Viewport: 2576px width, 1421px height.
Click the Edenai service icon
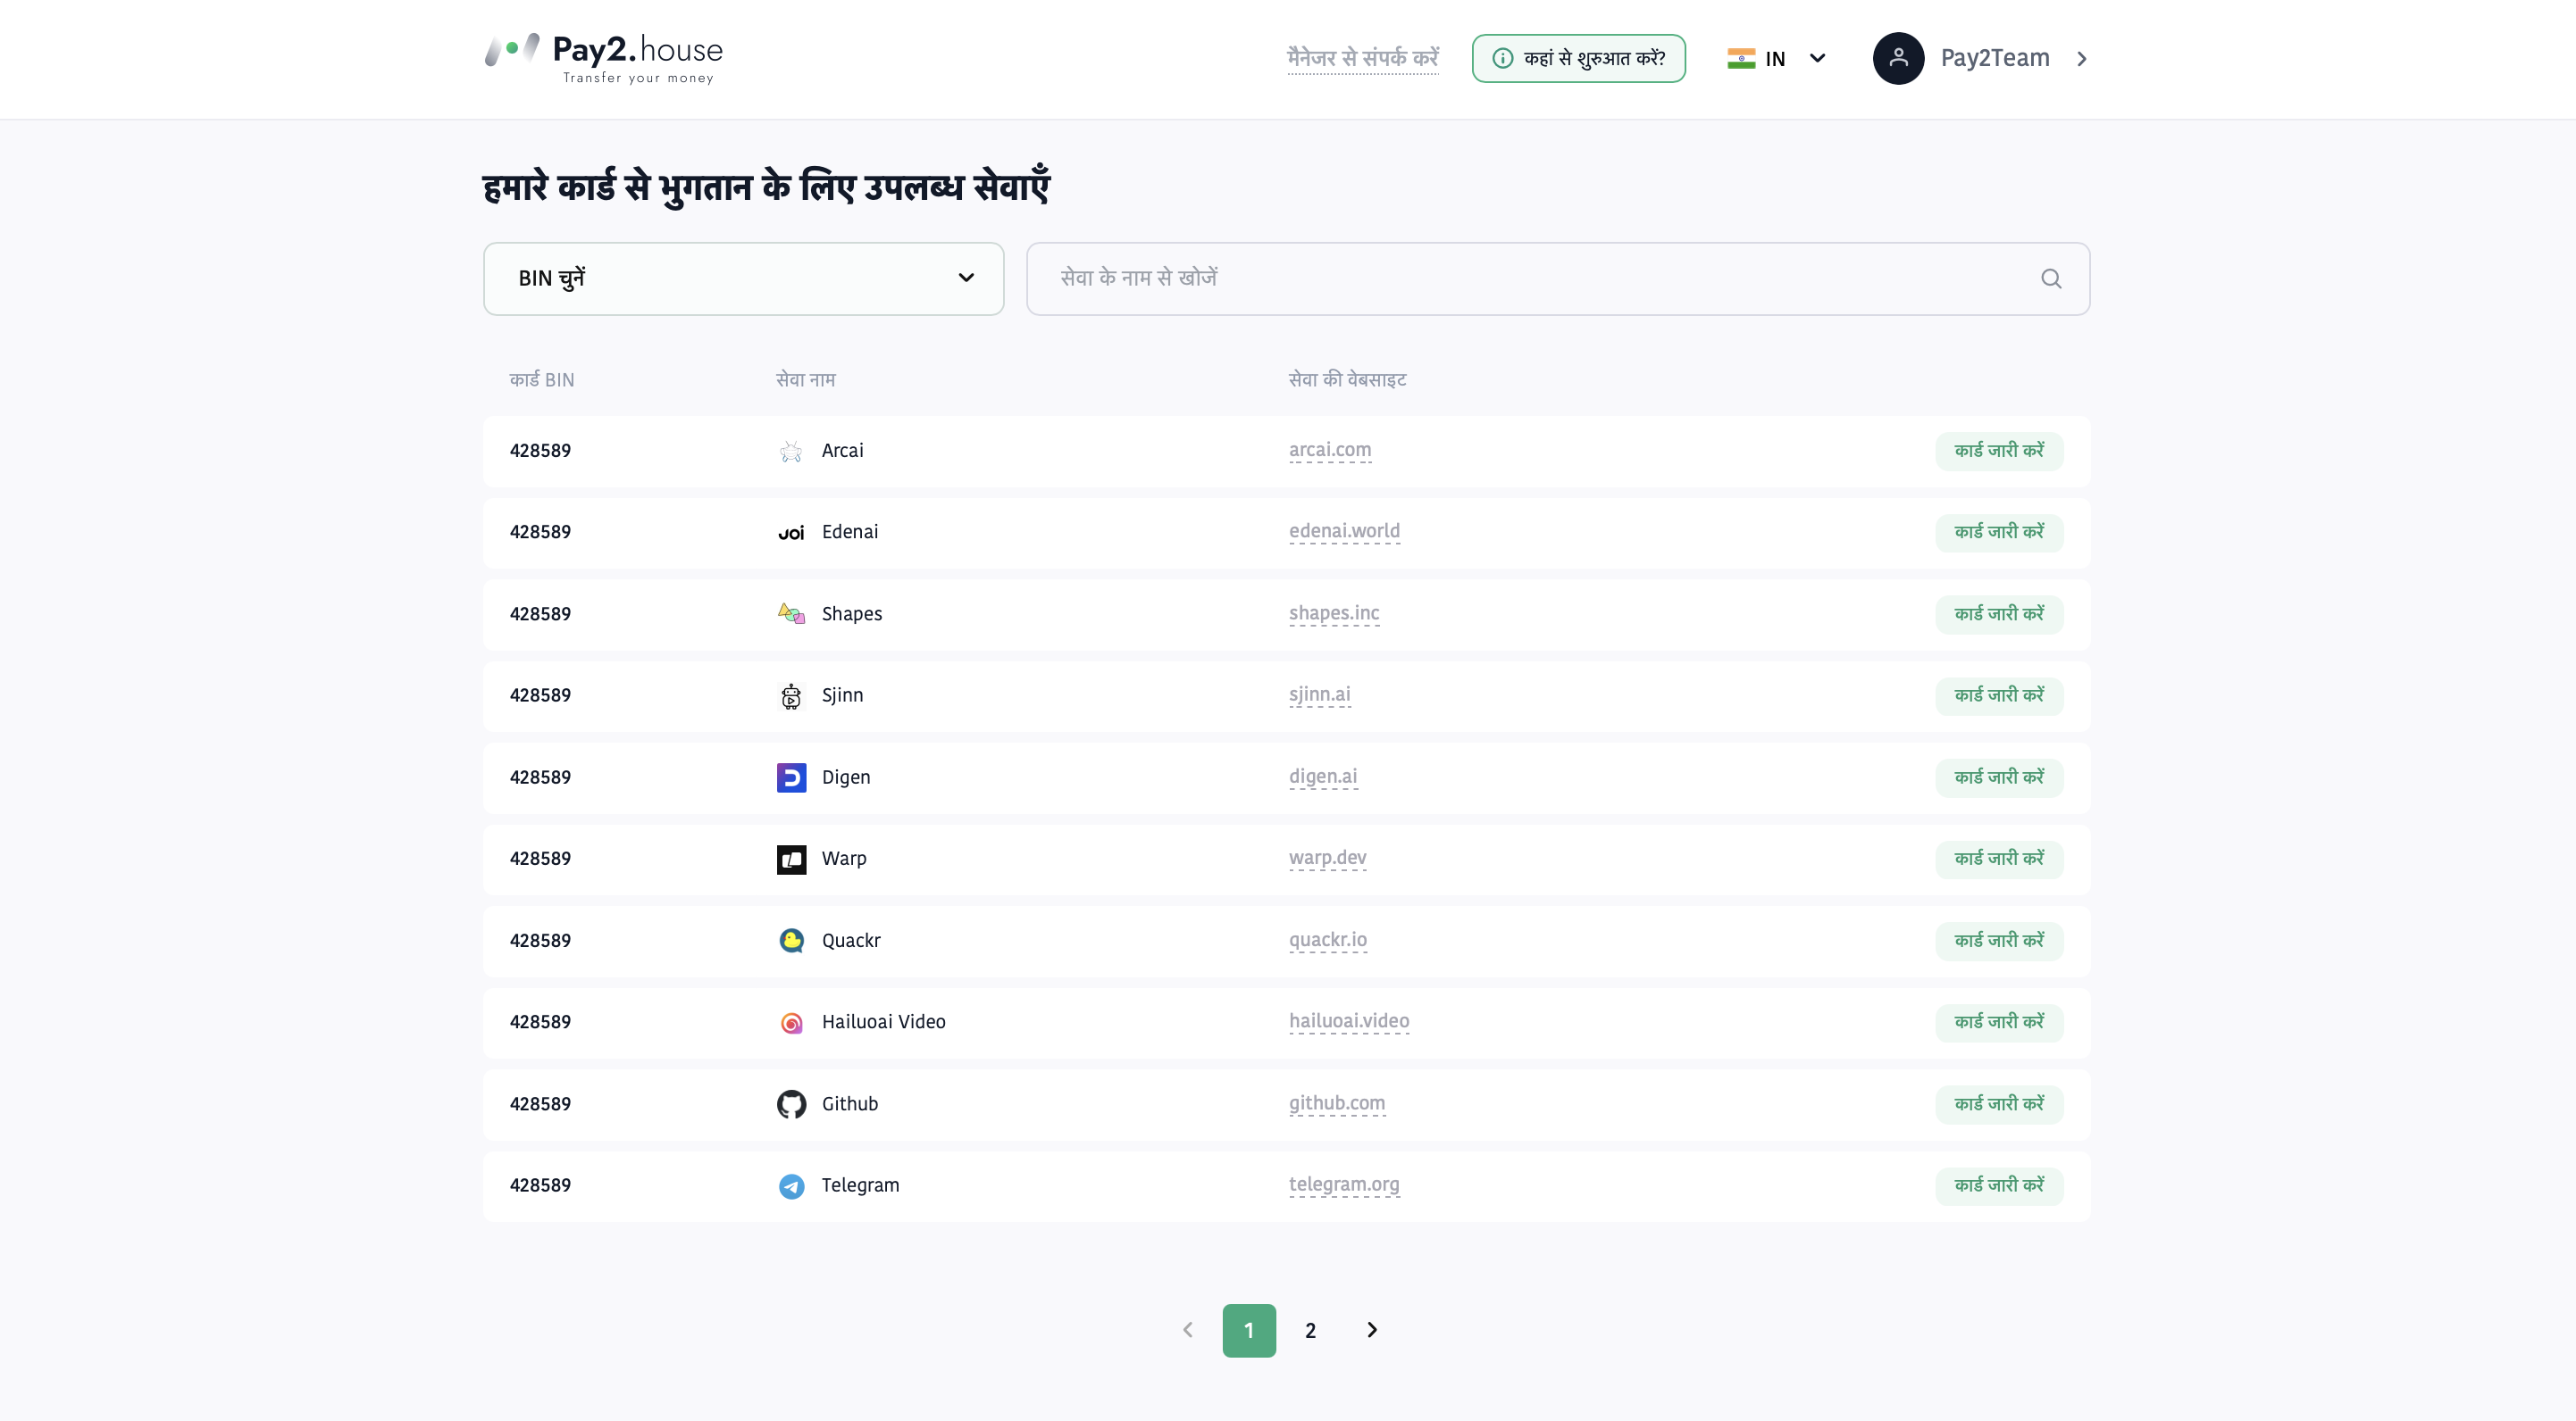coord(791,533)
